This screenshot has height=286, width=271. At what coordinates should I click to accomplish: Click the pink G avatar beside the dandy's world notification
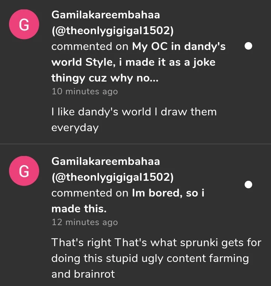pyautogui.click(x=24, y=24)
